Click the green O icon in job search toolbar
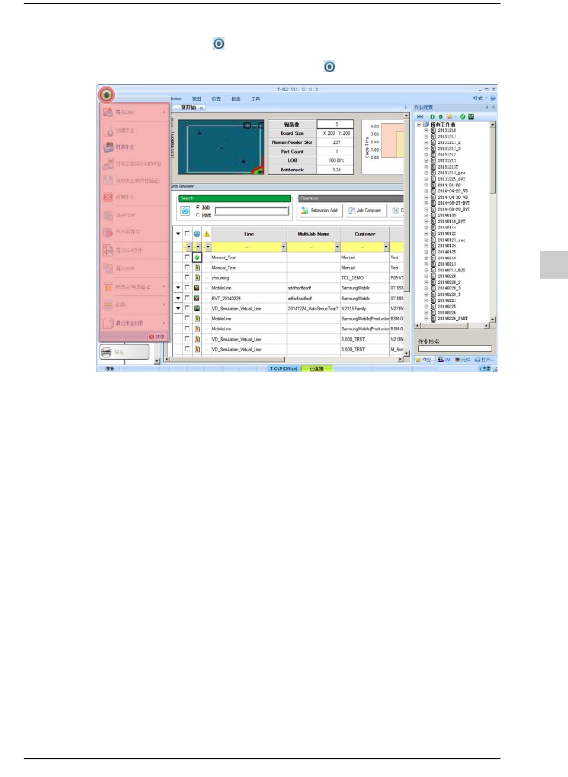The height and width of the screenshot is (777, 568). (432, 117)
